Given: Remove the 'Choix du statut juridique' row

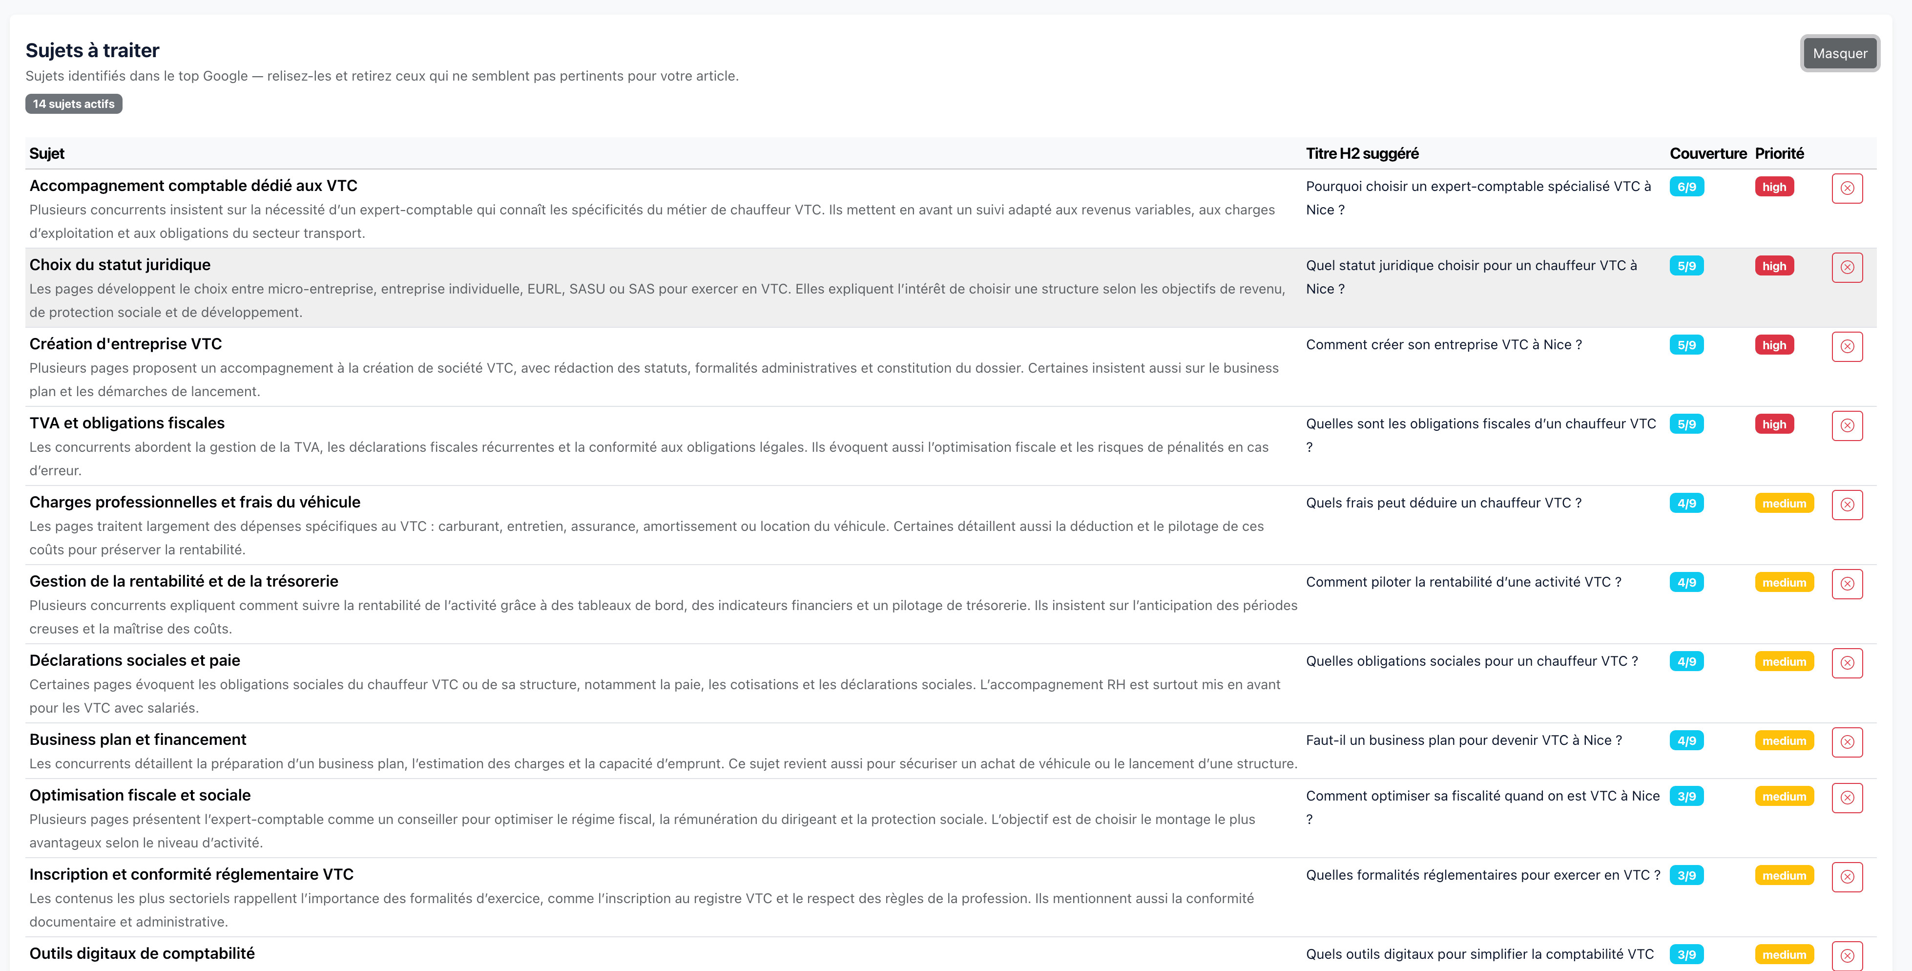Looking at the screenshot, I should (x=1847, y=267).
